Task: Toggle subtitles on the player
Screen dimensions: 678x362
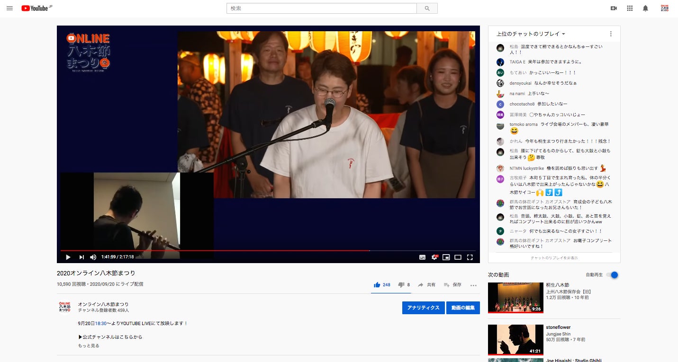Action: tap(422, 257)
